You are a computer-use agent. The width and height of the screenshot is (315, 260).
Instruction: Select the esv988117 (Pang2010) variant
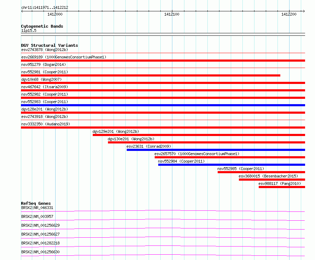pos(280,183)
